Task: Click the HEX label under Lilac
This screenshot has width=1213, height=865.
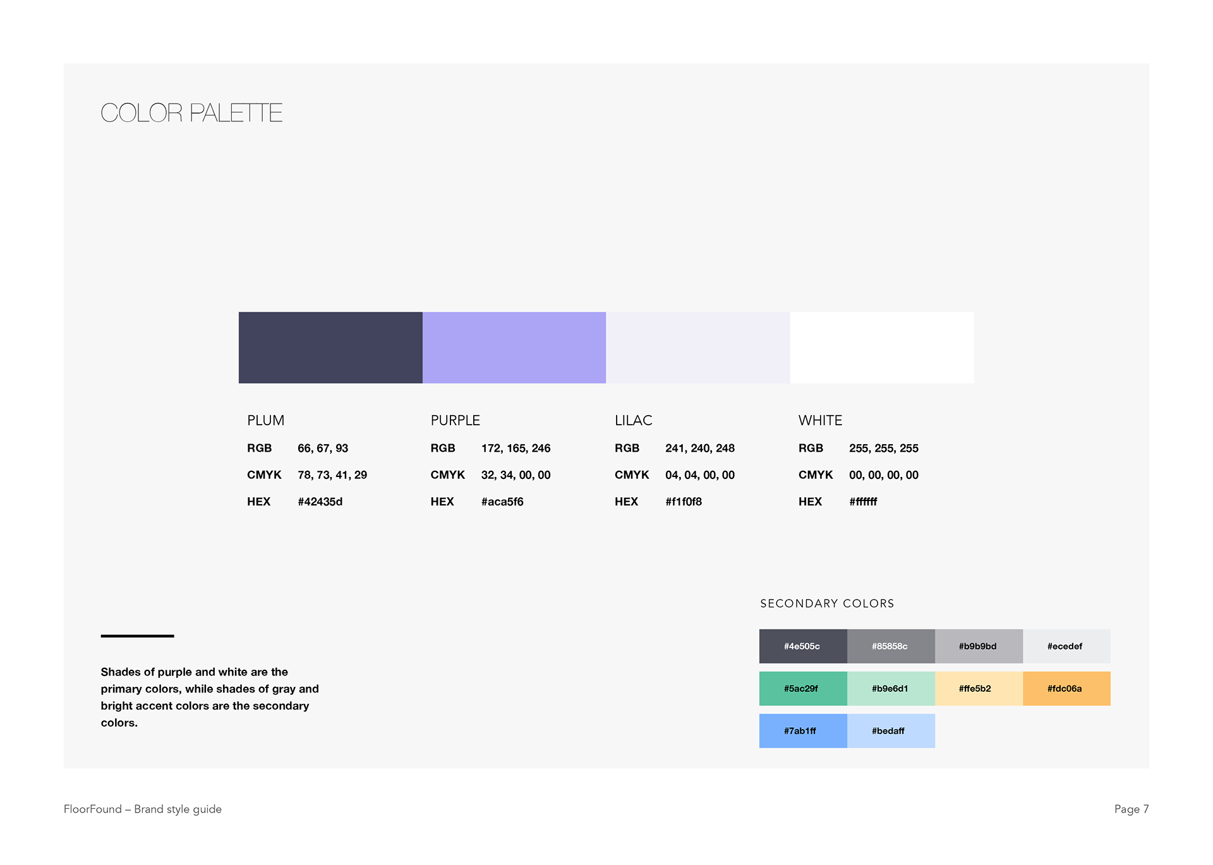Action: coord(626,501)
